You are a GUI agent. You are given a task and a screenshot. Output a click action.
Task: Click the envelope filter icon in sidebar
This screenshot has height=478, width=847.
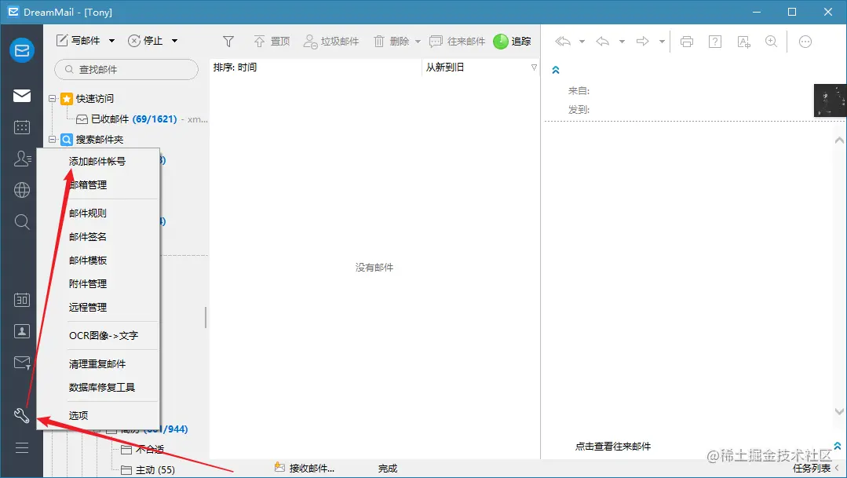[22, 363]
